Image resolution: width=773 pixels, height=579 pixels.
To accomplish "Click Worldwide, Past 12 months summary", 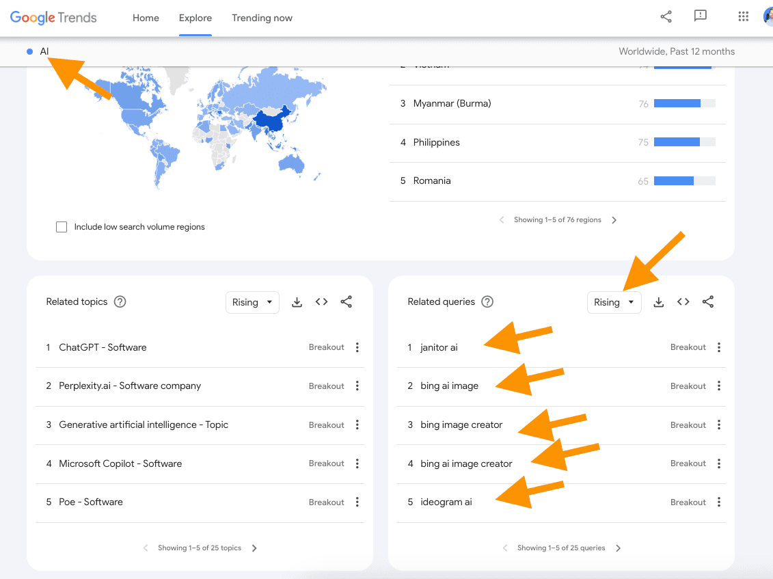I will coord(677,51).
